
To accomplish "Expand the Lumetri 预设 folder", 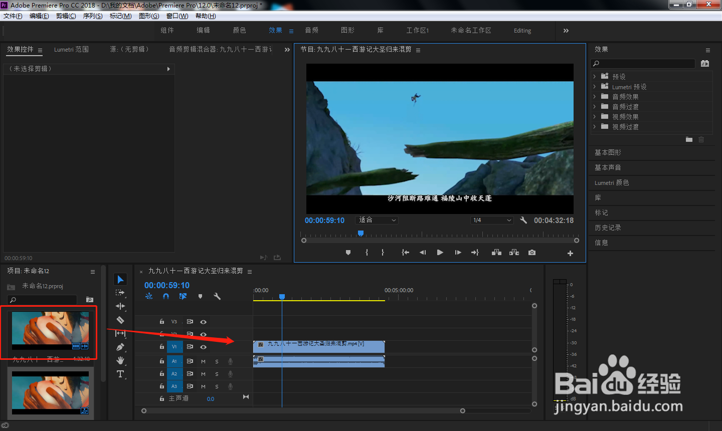I will pos(595,86).
